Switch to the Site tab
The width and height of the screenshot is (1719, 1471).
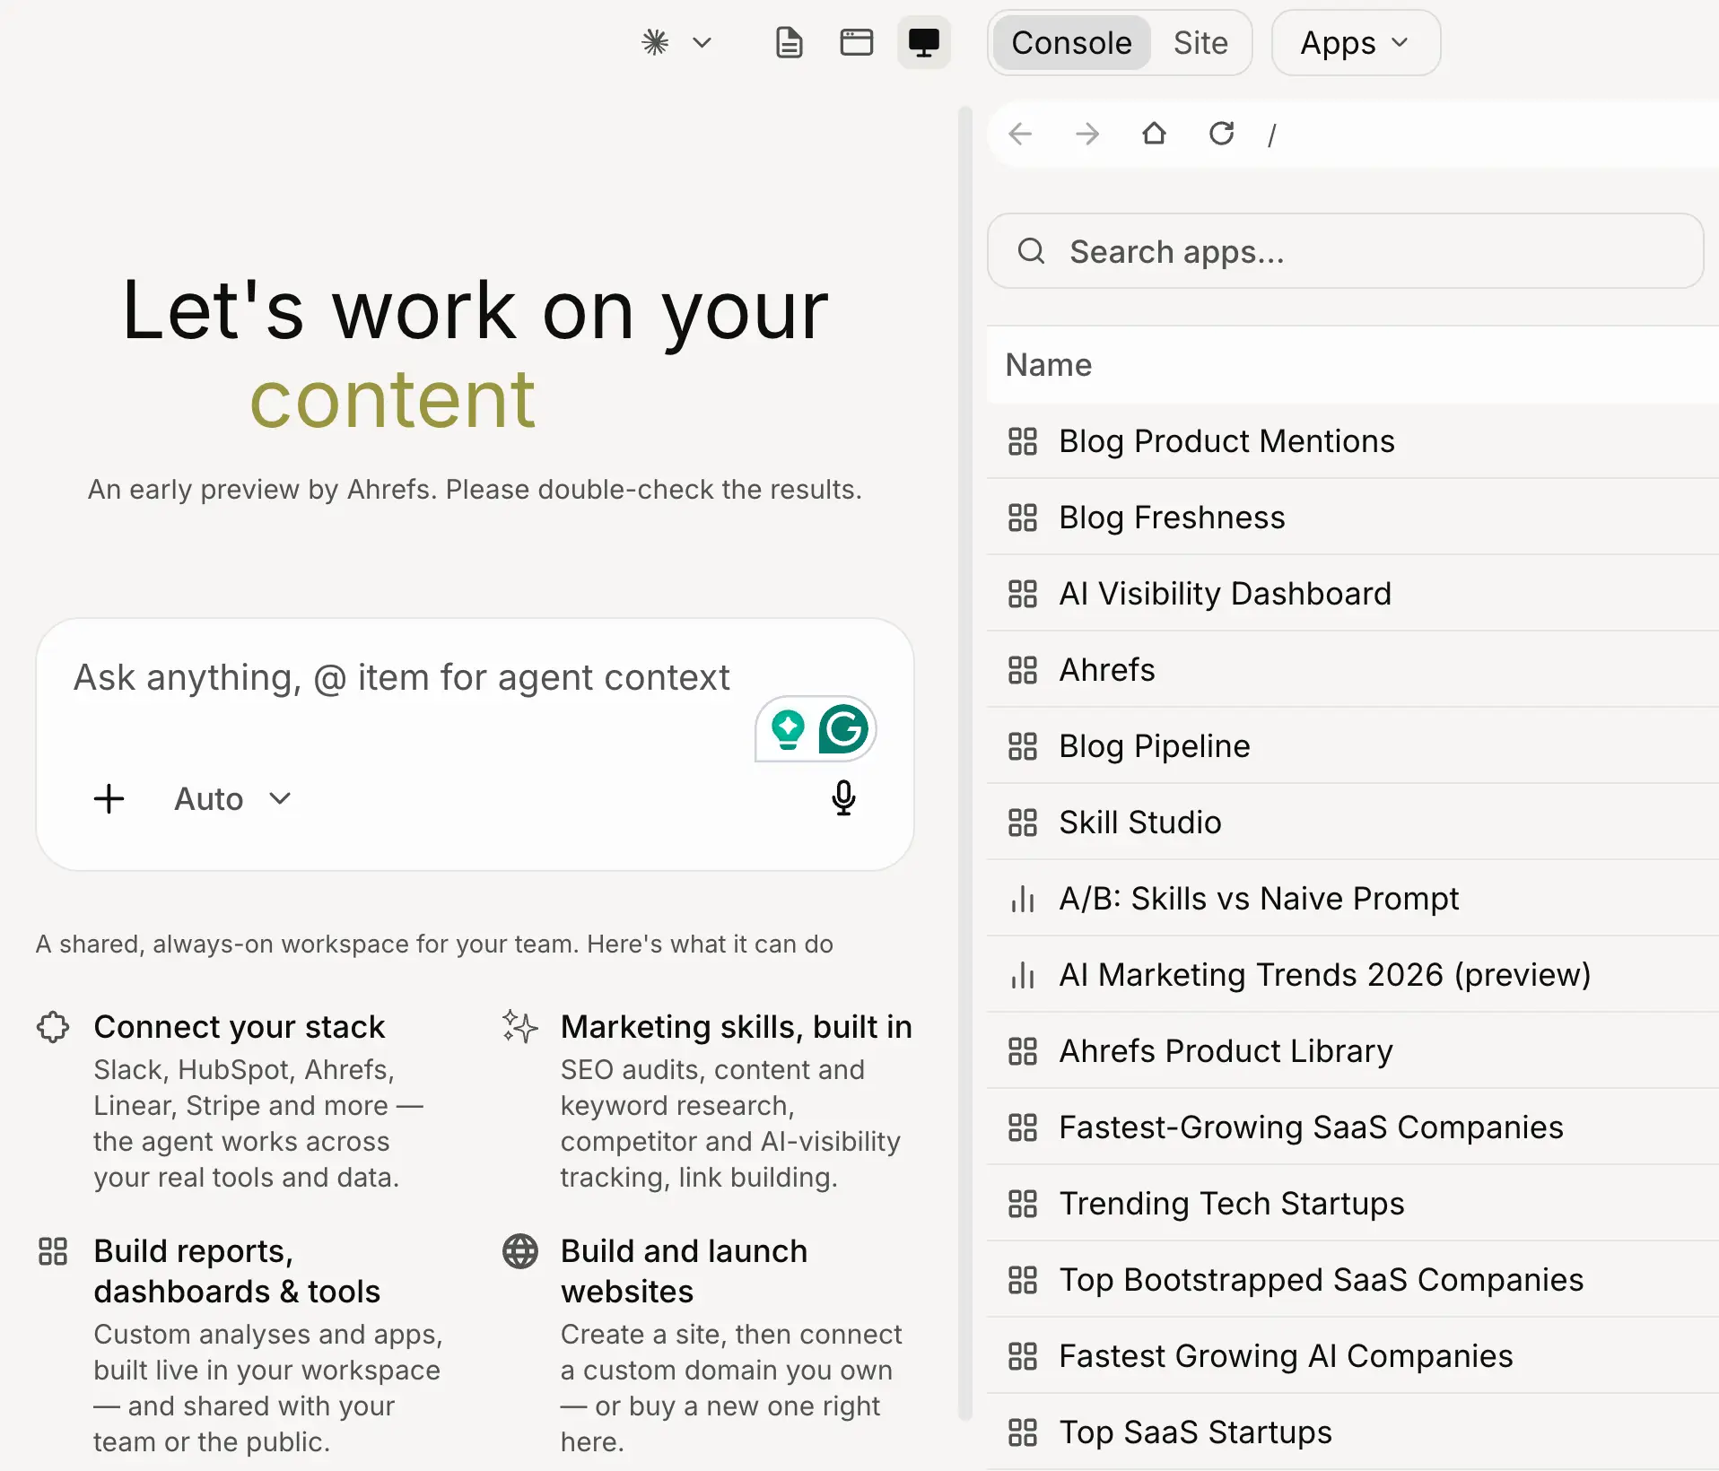click(x=1200, y=43)
